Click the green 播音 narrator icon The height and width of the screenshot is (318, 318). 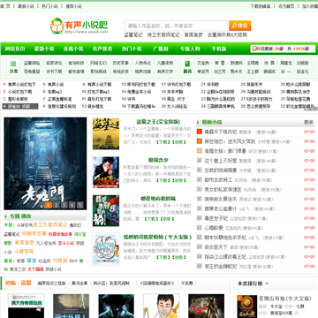pyautogui.click(x=187, y=66)
